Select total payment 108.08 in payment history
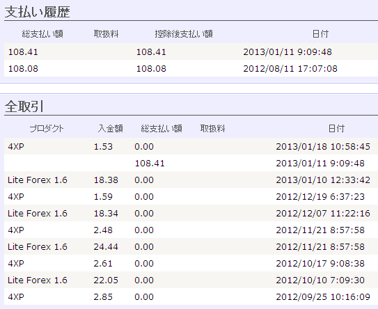The image size is (378, 309). [x=23, y=69]
